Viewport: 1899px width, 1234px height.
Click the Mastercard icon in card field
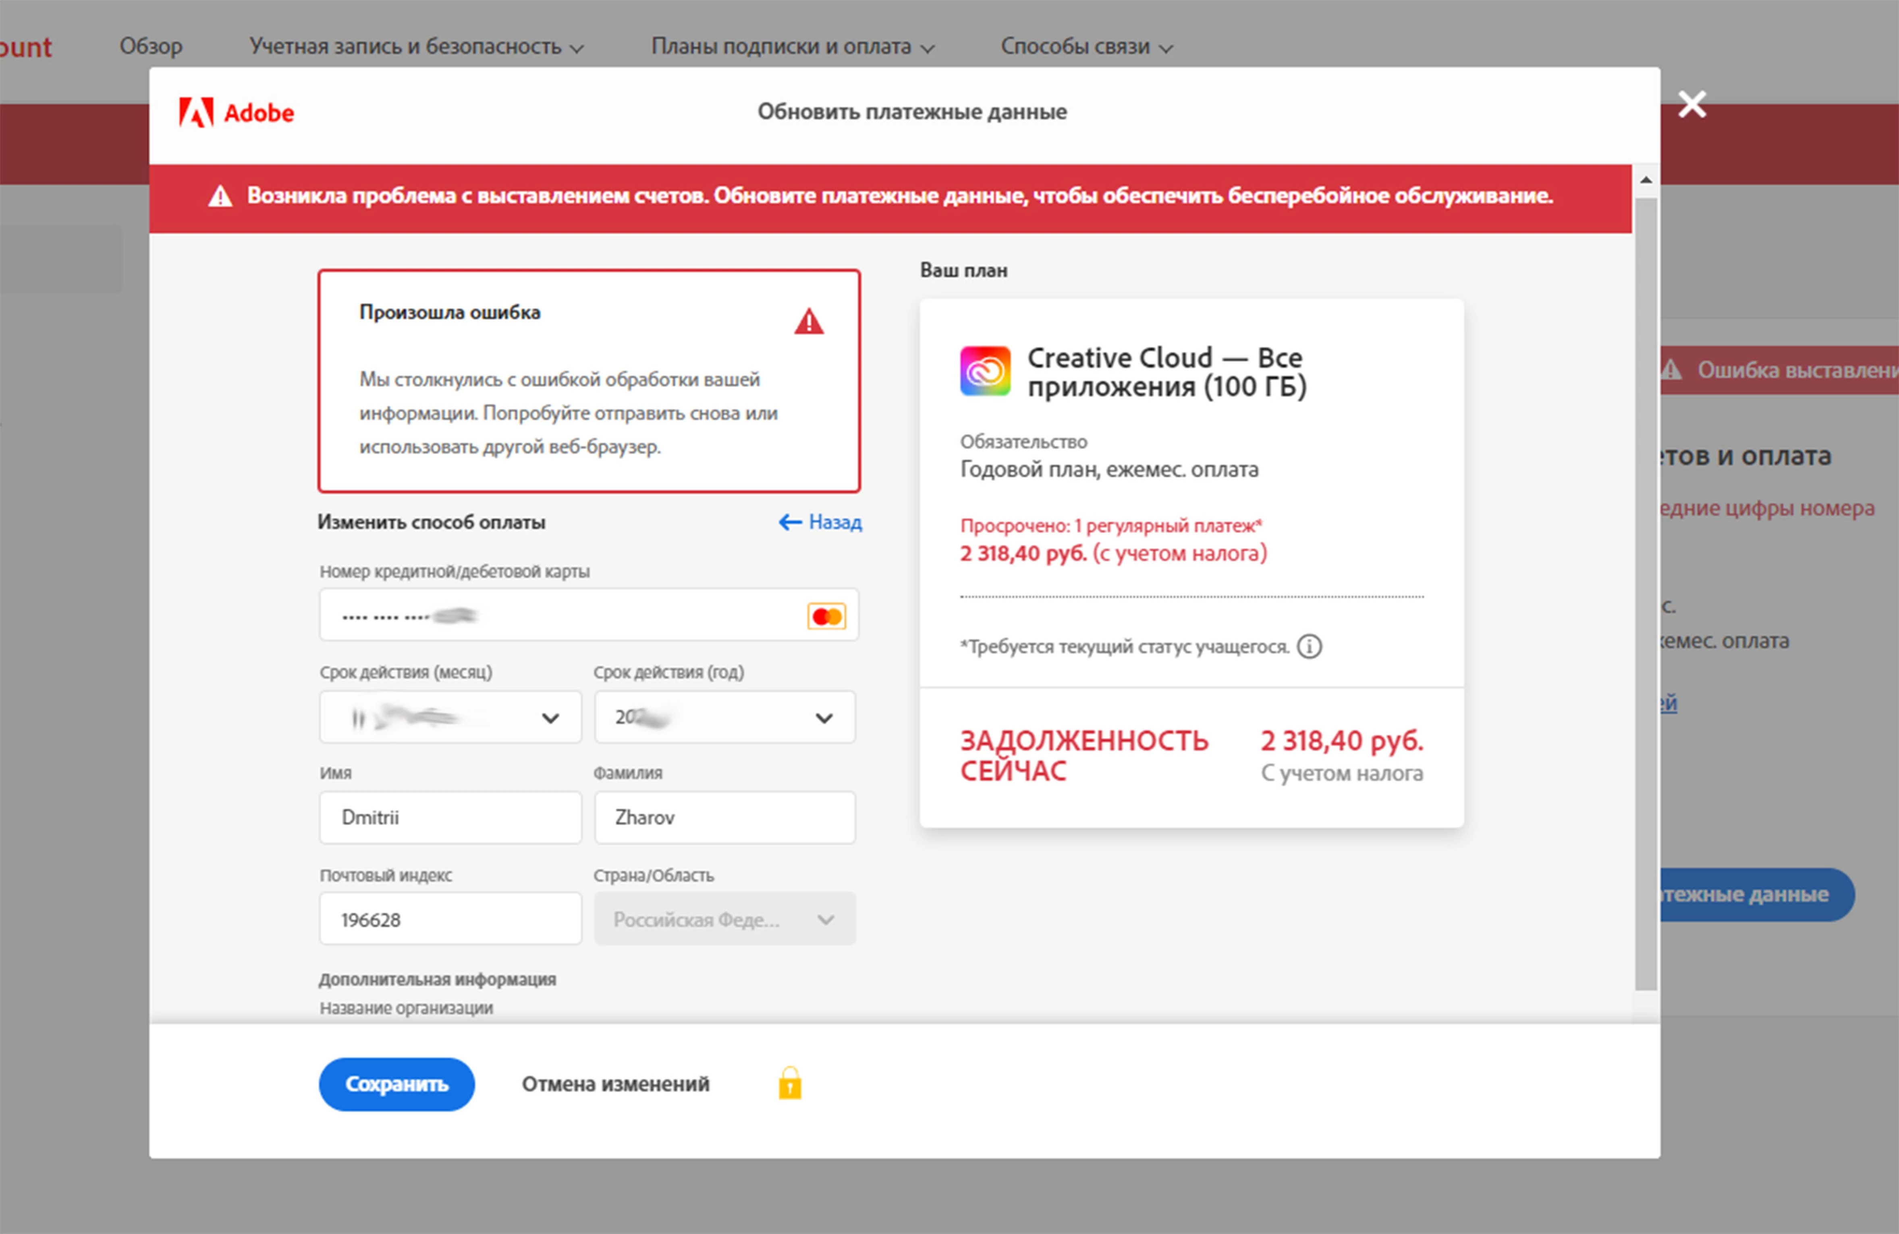(x=826, y=616)
